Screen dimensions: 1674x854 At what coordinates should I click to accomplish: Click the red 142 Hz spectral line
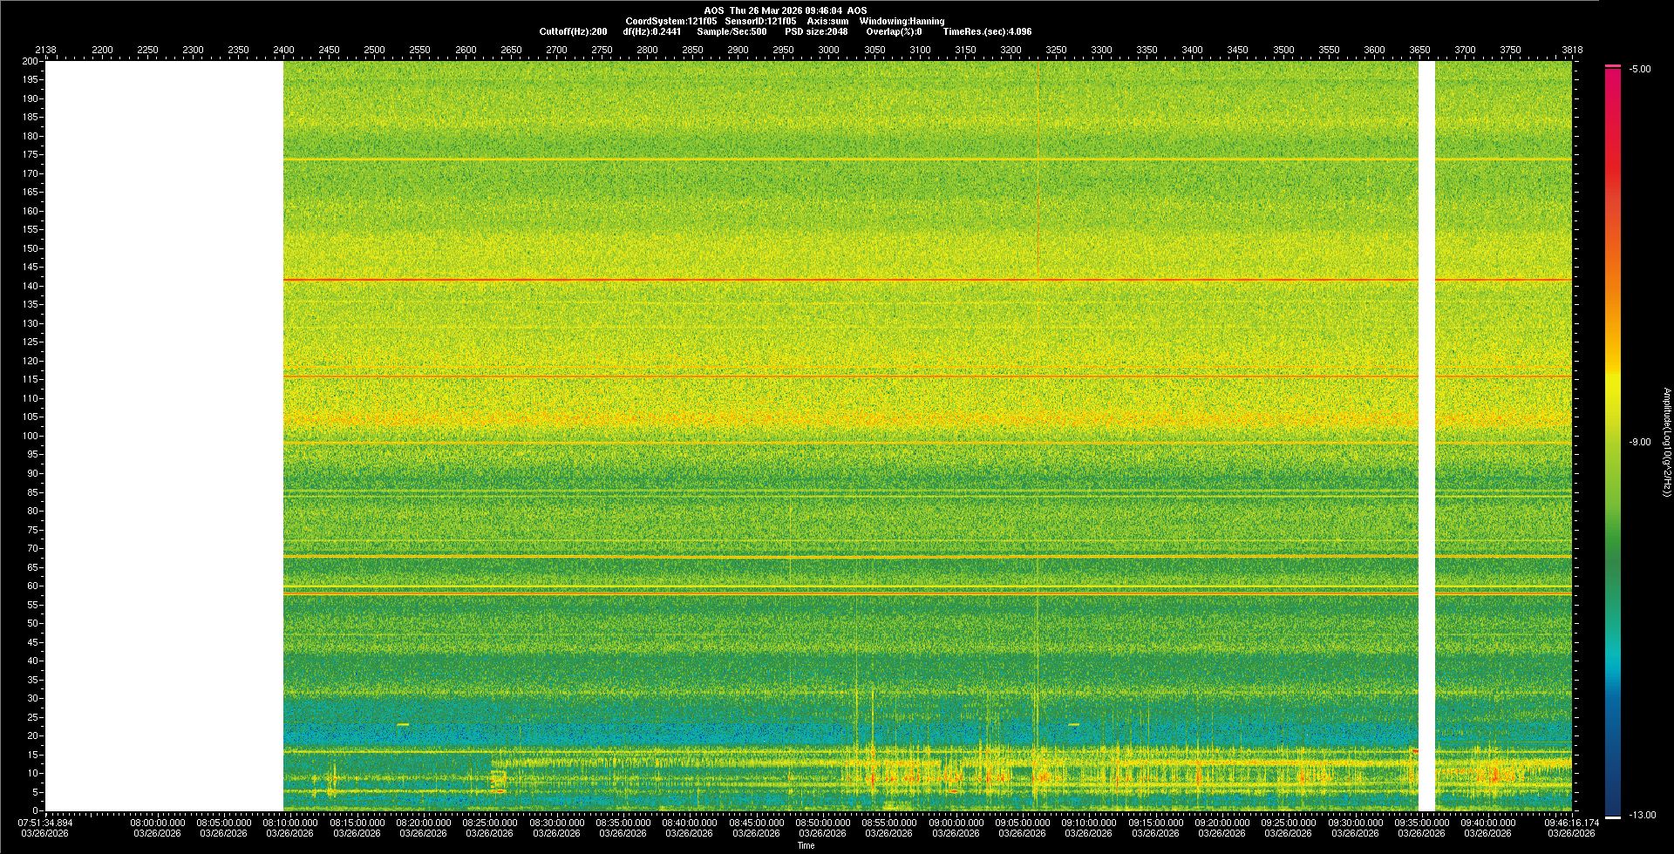coord(872,280)
